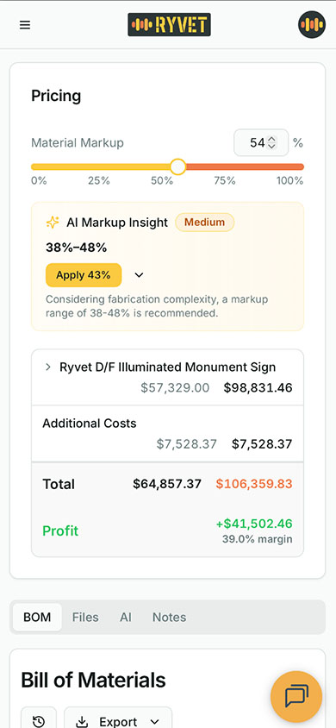Image resolution: width=336 pixels, height=728 pixels.
Task: Click the 39.0% margin text
Action: [258, 539]
